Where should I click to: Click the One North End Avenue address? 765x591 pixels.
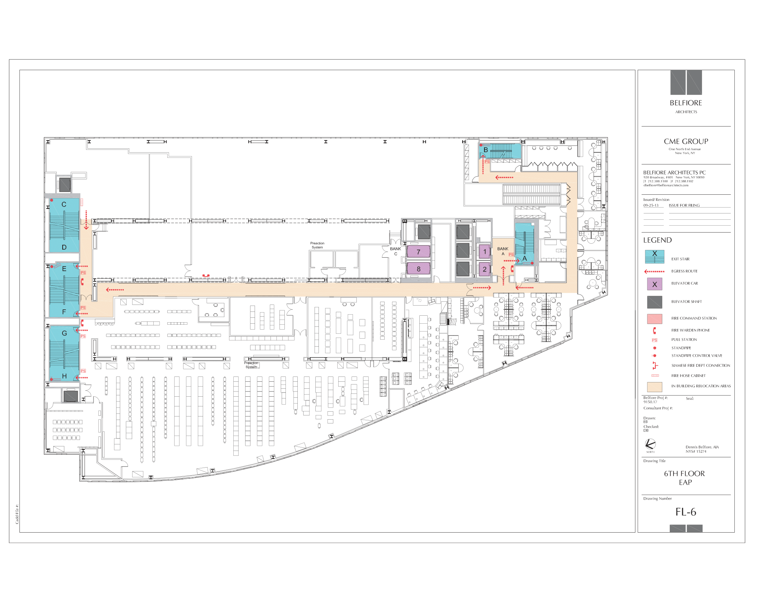point(684,149)
